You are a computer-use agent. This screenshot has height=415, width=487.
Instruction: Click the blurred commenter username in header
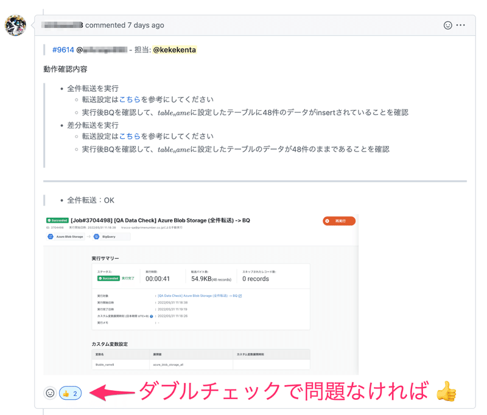63,25
